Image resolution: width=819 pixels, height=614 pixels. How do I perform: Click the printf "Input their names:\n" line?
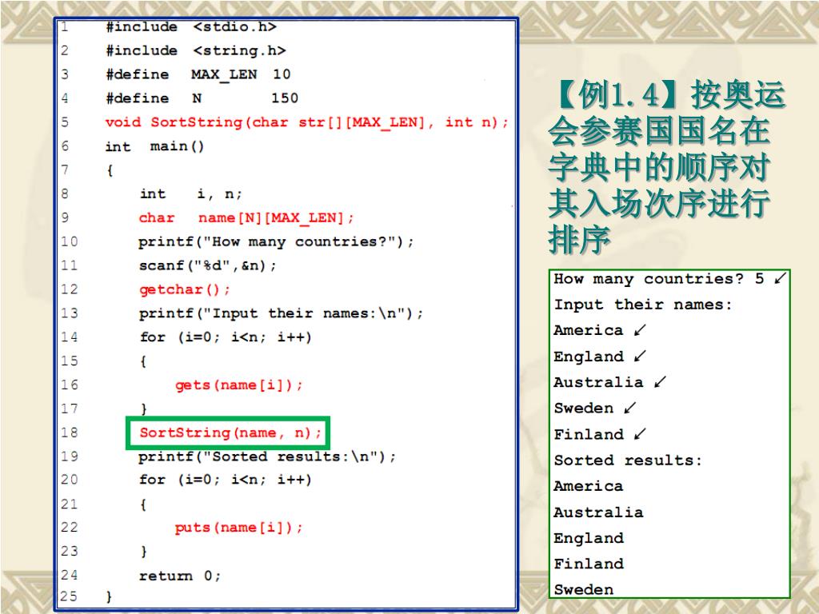(x=281, y=313)
